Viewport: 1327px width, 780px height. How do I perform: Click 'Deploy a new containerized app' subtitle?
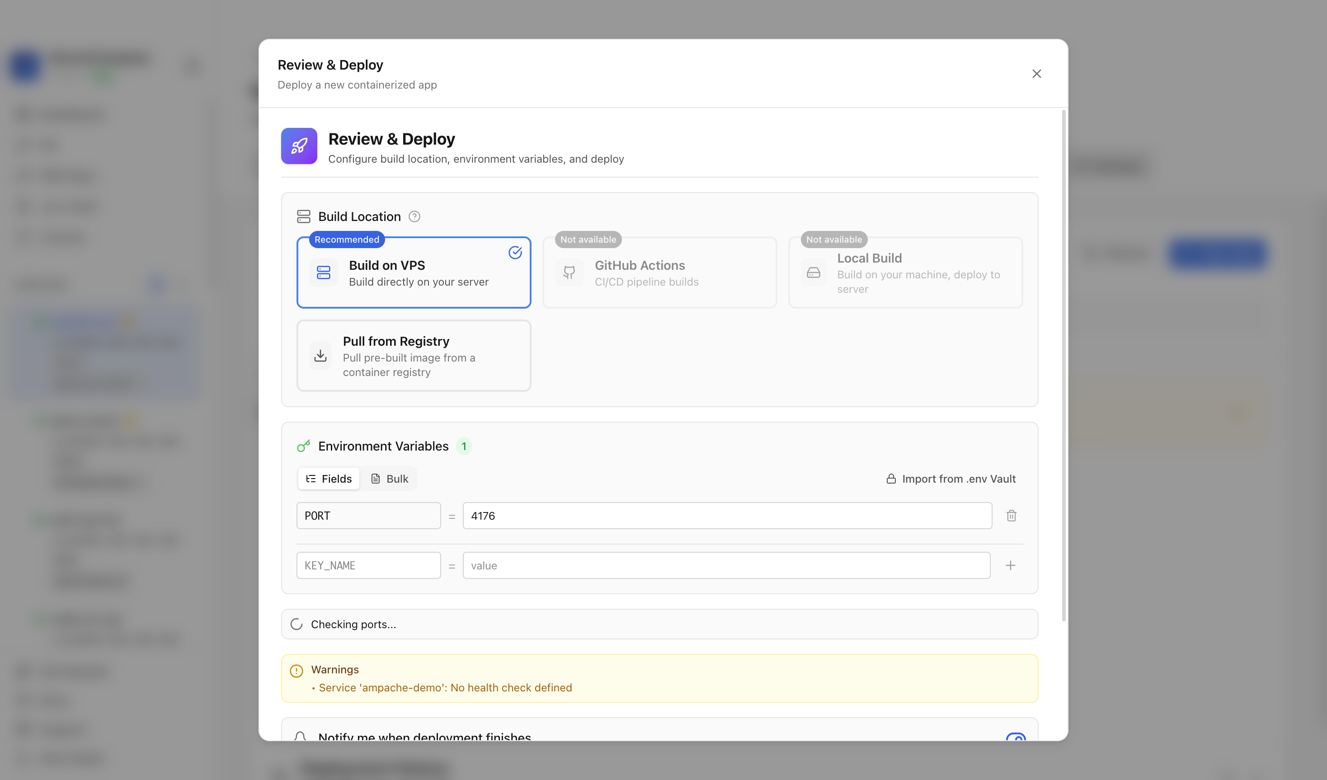coord(357,85)
